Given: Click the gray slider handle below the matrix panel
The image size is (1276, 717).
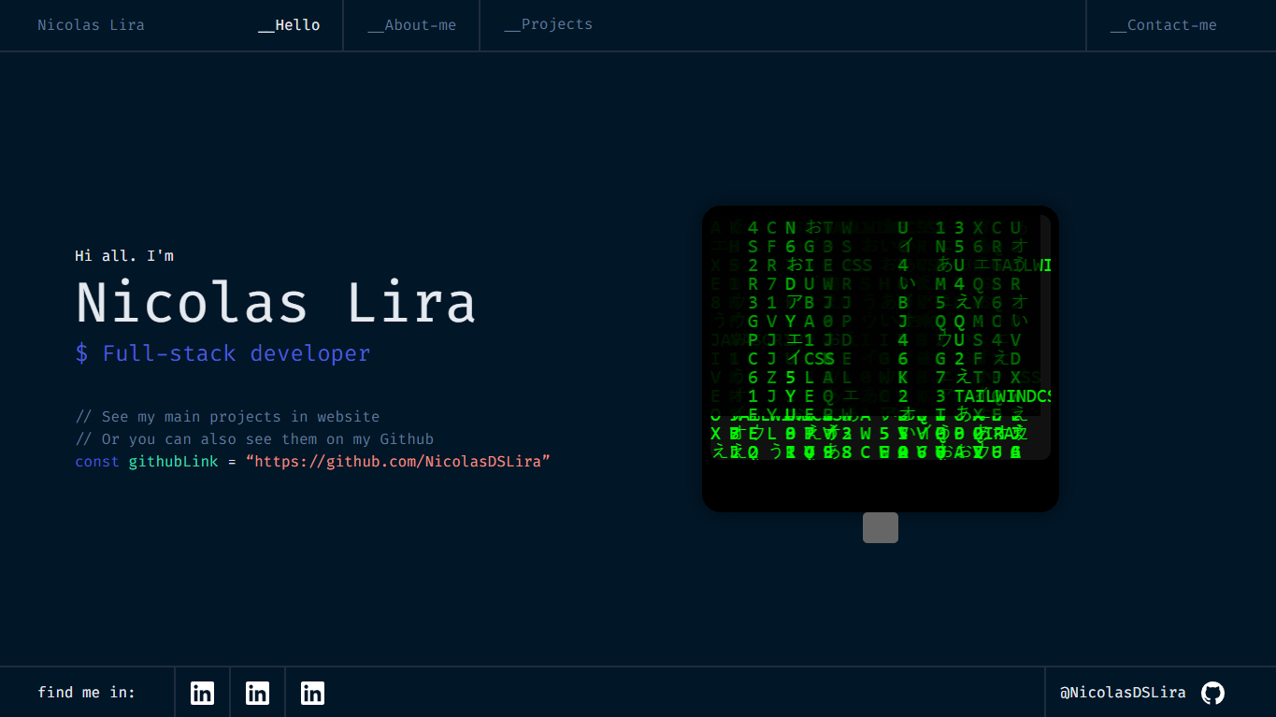Looking at the screenshot, I should pyautogui.click(x=880, y=527).
